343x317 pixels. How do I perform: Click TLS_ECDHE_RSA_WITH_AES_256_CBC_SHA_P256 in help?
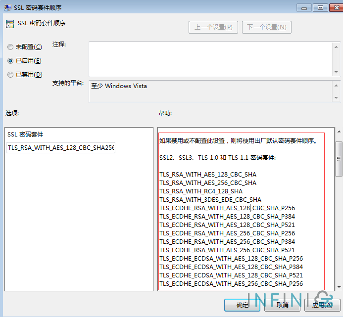point(227,233)
